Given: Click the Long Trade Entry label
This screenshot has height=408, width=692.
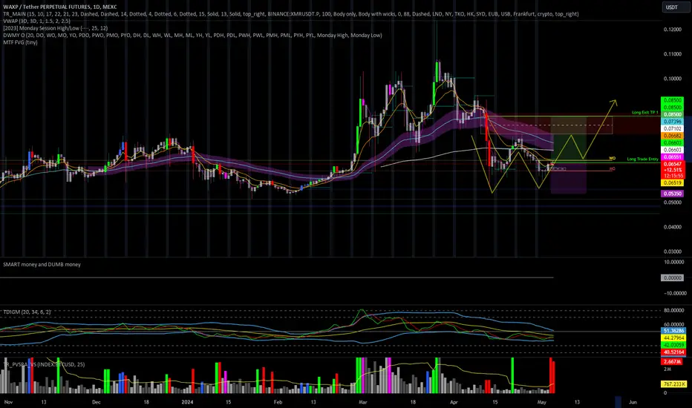Looking at the screenshot, I should [x=642, y=159].
